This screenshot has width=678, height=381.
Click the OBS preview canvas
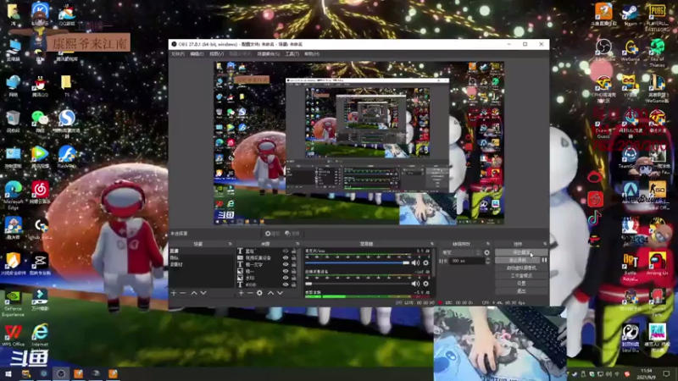pos(358,143)
